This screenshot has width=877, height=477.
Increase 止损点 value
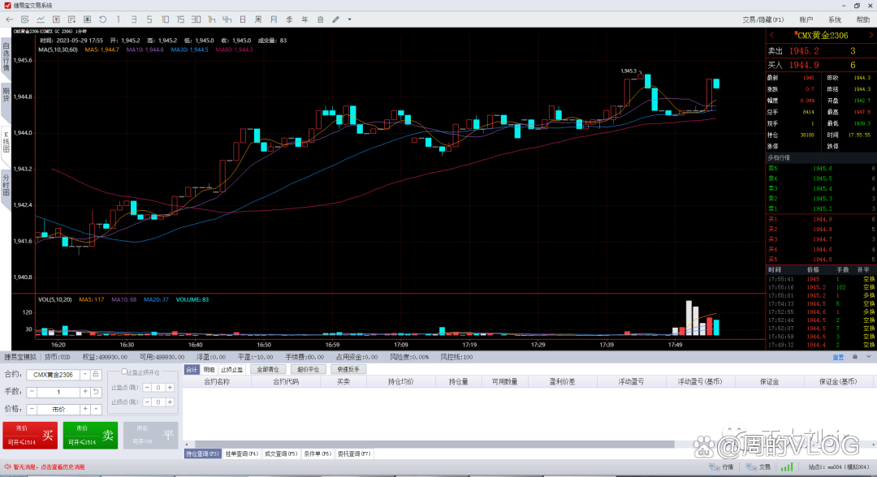click(170, 402)
